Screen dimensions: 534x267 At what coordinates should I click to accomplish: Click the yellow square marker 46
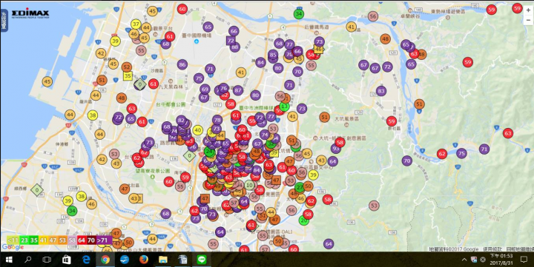pos(318,50)
